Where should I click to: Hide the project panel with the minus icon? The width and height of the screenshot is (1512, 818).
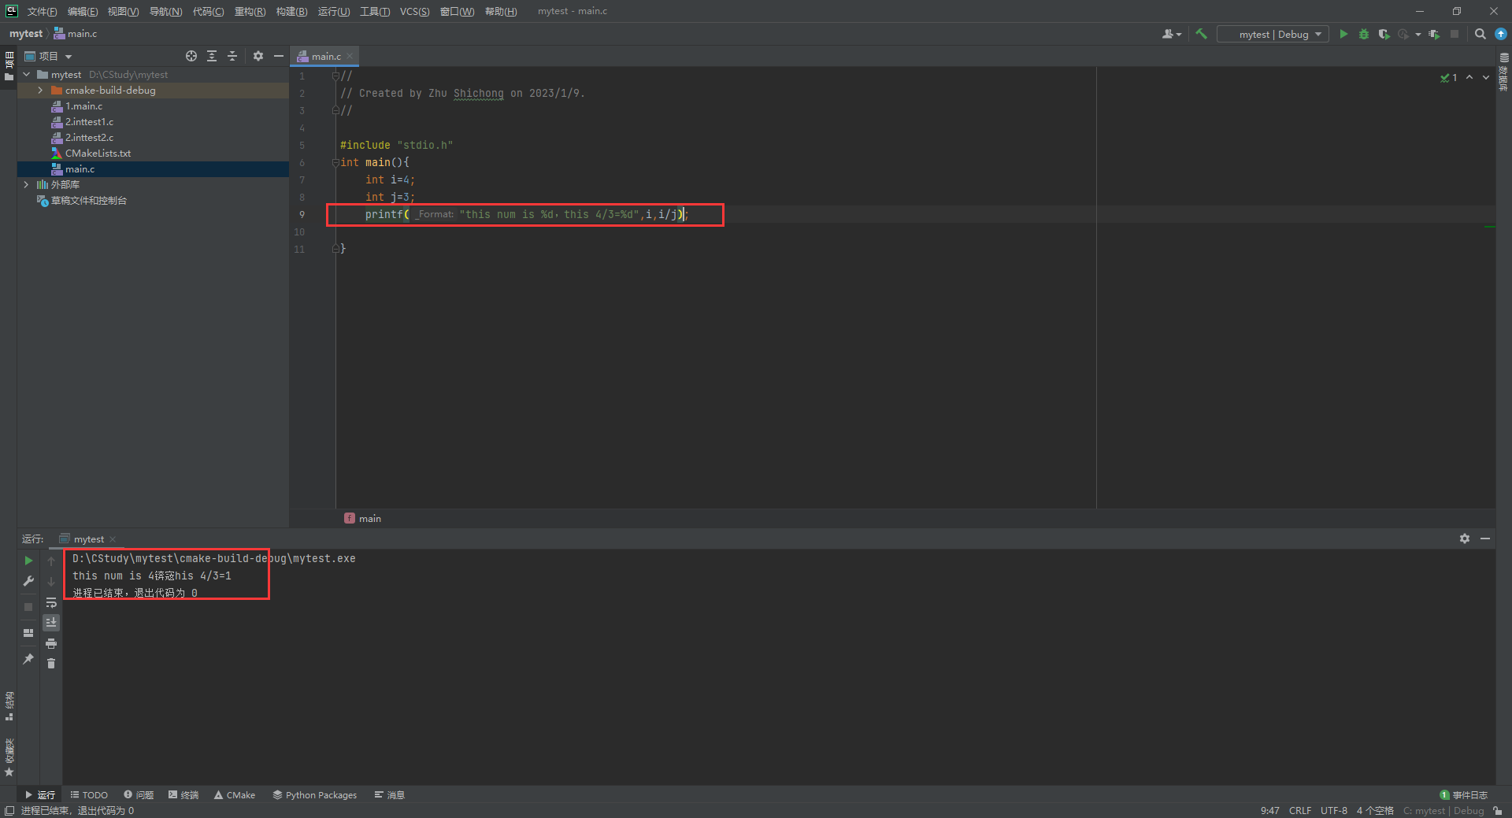pos(279,56)
